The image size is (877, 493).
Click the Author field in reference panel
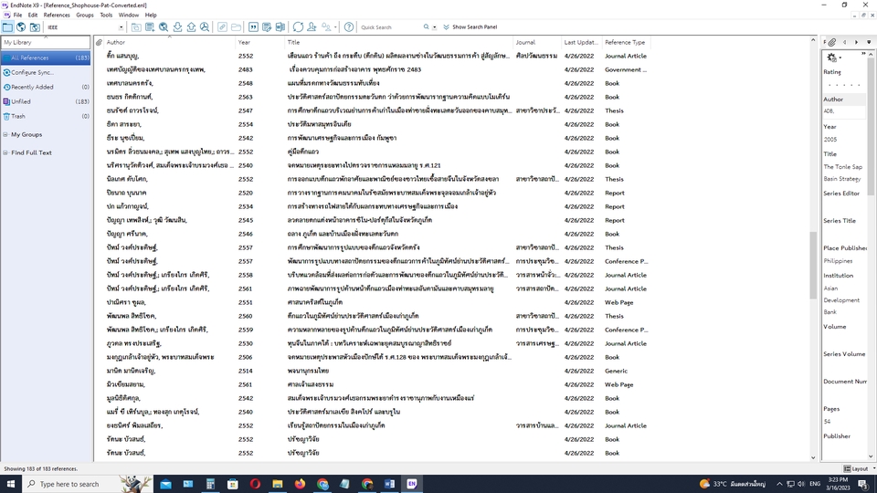pyautogui.click(x=844, y=110)
